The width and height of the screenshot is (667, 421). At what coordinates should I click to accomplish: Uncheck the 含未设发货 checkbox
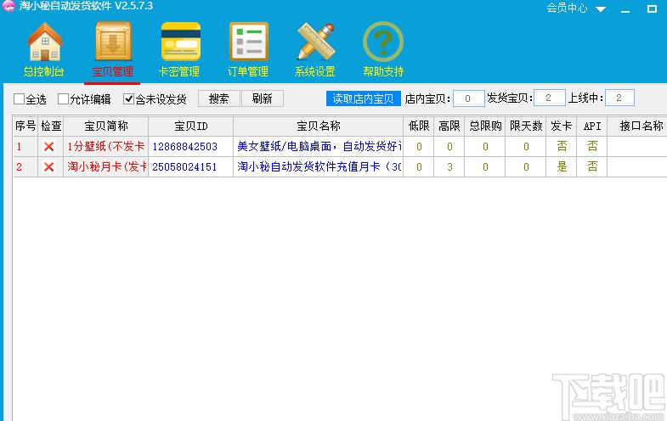pos(128,99)
